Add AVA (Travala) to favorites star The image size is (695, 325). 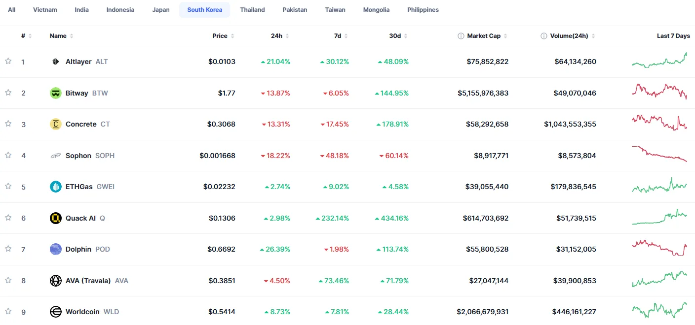pyautogui.click(x=8, y=280)
